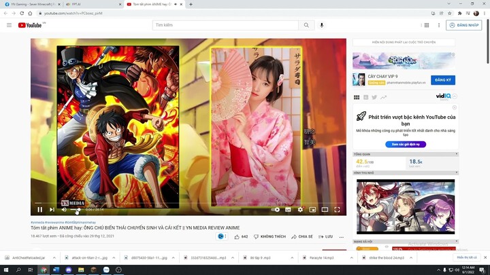This screenshot has width=490, height=275.
Task: Click the address bar URL
Action: tap(73, 14)
